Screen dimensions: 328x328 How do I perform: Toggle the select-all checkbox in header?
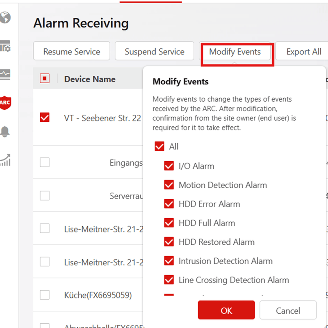(x=45, y=78)
